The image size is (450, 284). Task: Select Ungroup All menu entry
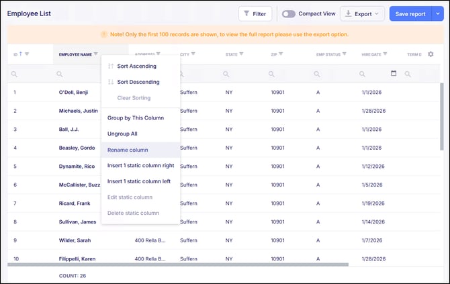tap(140, 134)
